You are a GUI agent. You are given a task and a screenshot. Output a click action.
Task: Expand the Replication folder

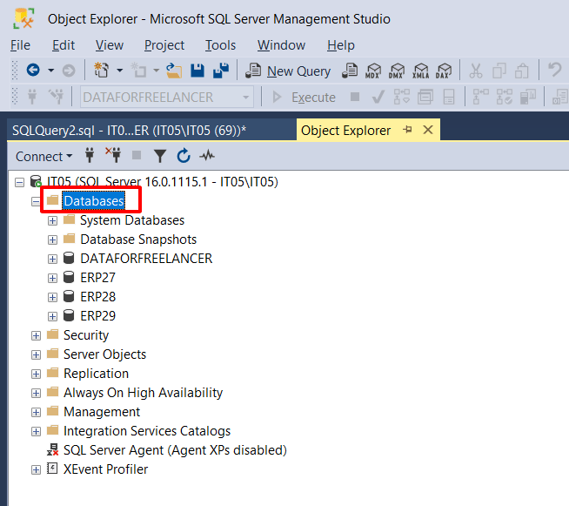pyautogui.click(x=36, y=374)
